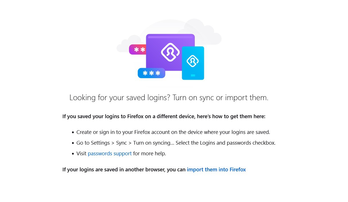Click the "Visit" word before passwords support
The height and width of the screenshot is (202, 348).
point(81,154)
